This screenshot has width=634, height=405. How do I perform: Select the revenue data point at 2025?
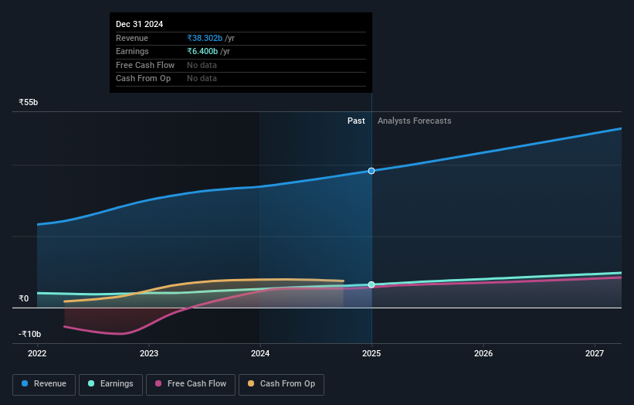[x=371, y=171]
